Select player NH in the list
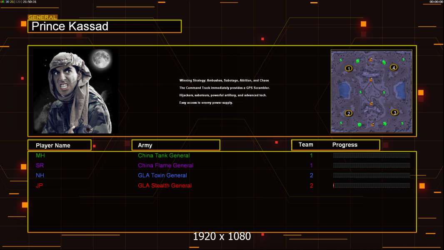The height and width of the screenshot is (250, 444). (40, 175)
